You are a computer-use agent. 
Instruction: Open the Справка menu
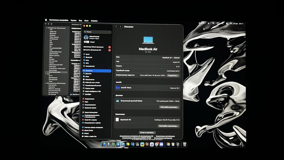click(x=94, y=21)
